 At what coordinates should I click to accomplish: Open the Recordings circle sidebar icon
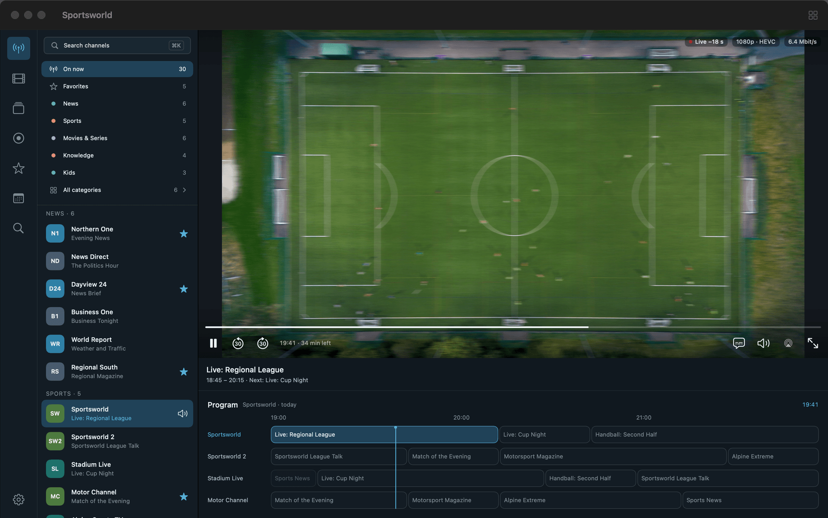18,138
